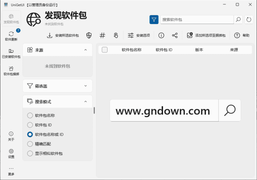
Task: Click 安装所选软件包 download button
Action: pos(63,35)
